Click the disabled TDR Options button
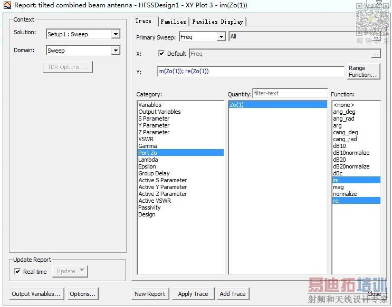This screenshot has width=392, height=307. coord(68,67)
